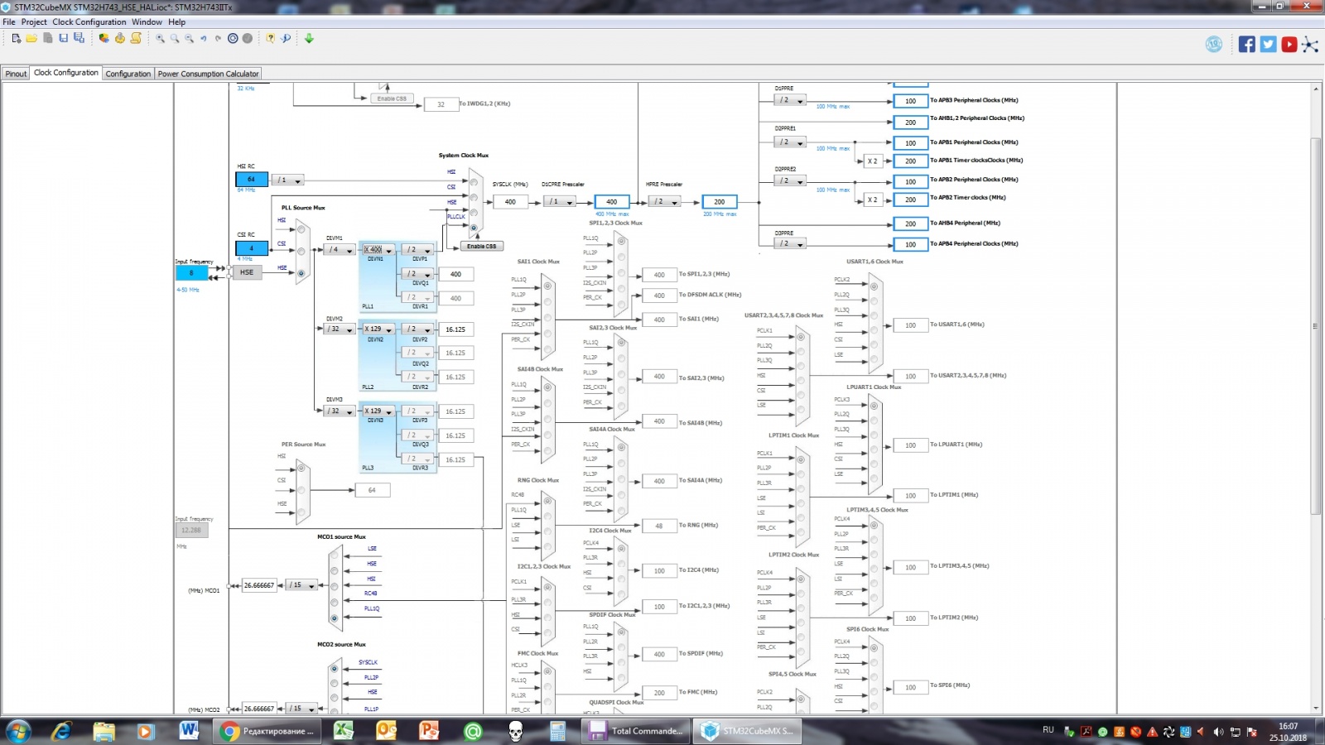
Task: Select PLLCLK in the System Clock Mux
Action: pos(474,228)
